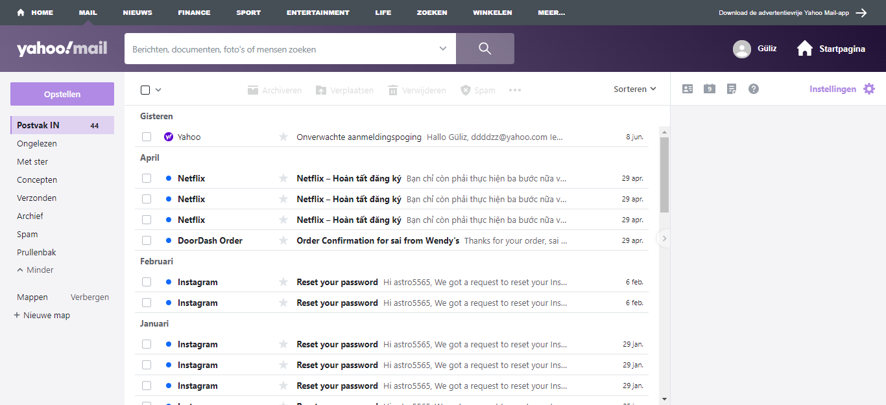Click the scrollbar down arrow
This screenshot has height=405, width=886.
point(664,399)
